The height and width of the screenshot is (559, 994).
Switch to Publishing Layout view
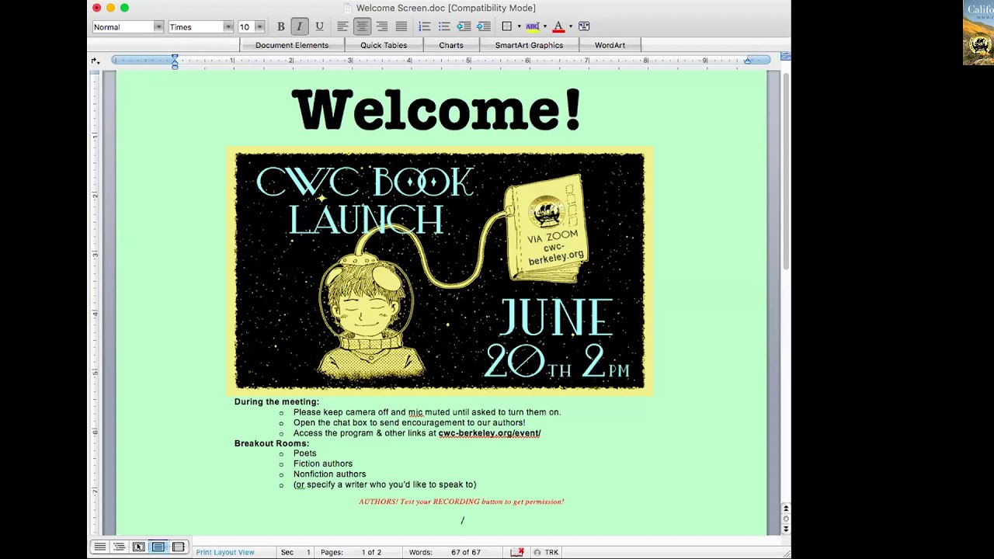click(x=138, y=547)
